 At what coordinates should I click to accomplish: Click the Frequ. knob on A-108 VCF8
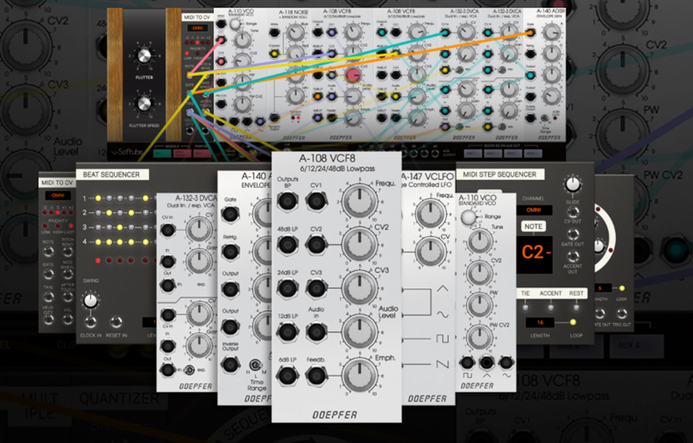point(358,200)
